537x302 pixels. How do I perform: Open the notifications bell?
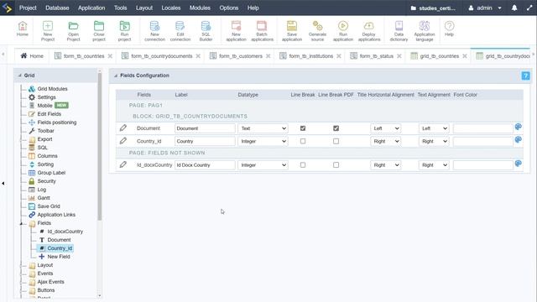click(514, 8)
